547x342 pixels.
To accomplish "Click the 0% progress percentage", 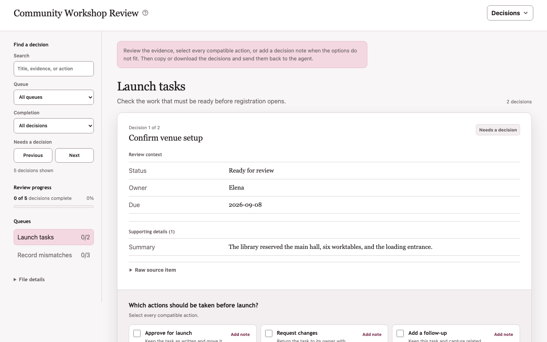I will (x=90, y=198).
